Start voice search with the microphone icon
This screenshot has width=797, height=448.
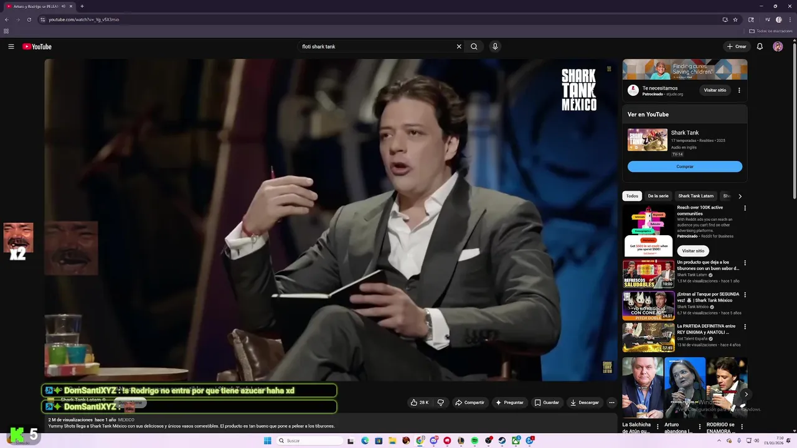coord(495,47)
